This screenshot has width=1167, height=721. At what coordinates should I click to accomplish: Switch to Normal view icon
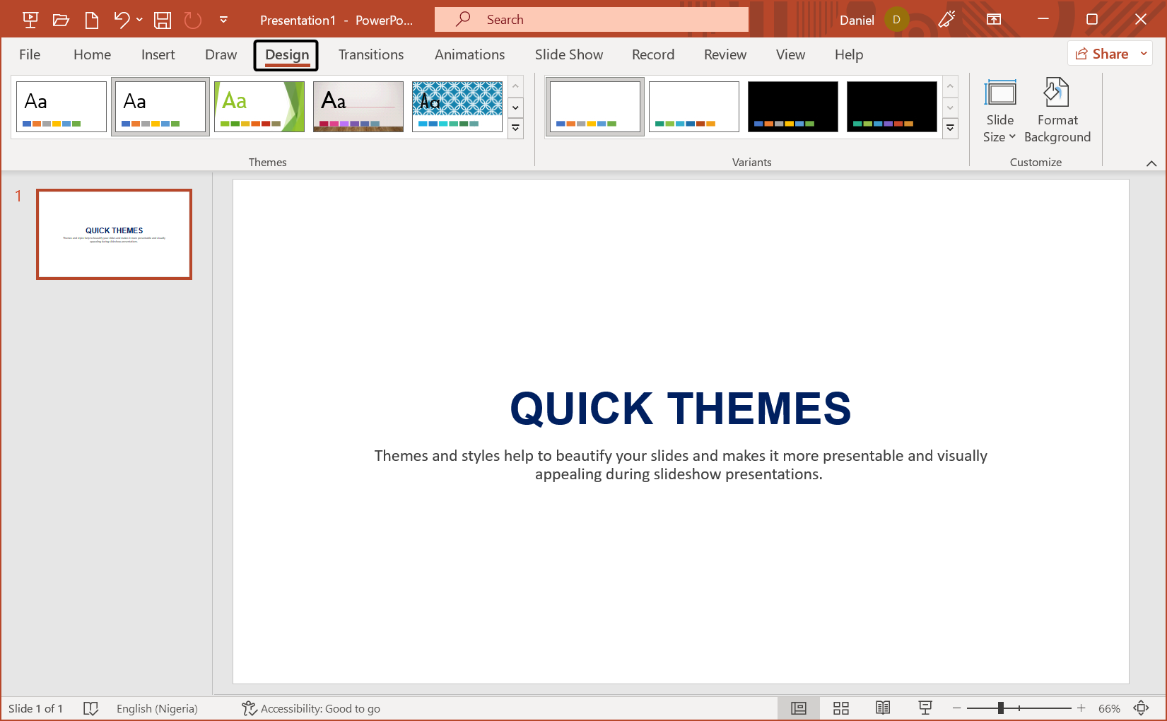pyautogui.click(x=798, y=708)
